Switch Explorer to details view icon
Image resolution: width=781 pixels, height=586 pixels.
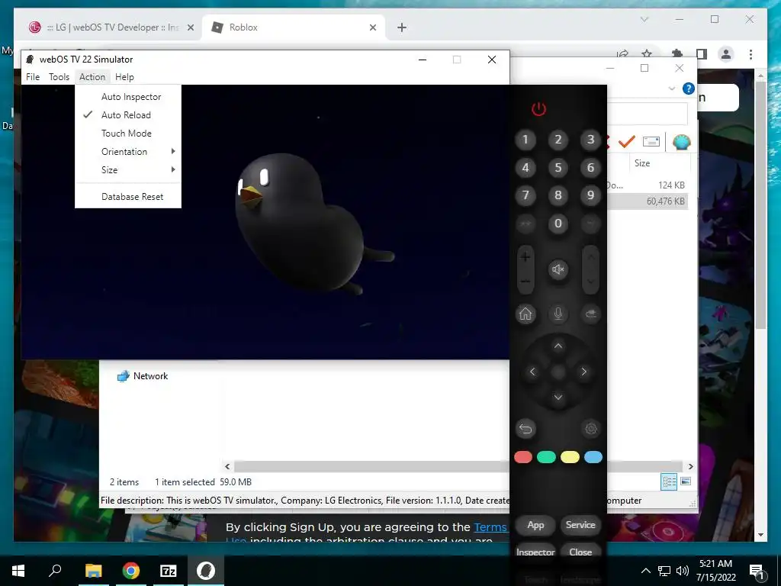(x=669, y=481)
